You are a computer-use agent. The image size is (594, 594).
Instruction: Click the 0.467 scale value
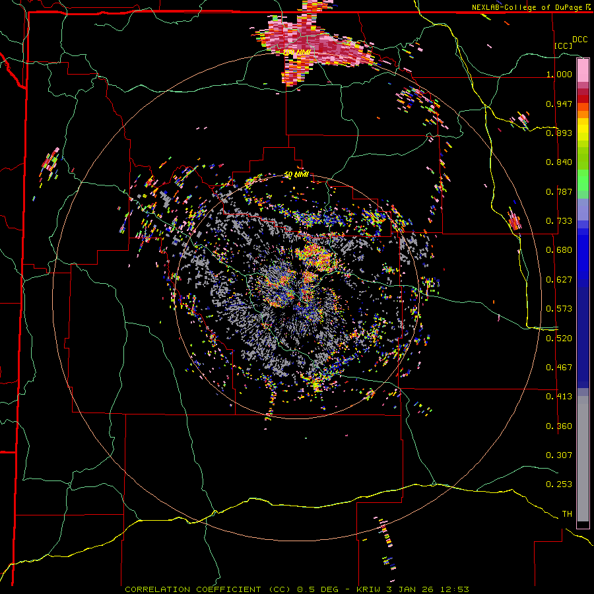(559, 368)
